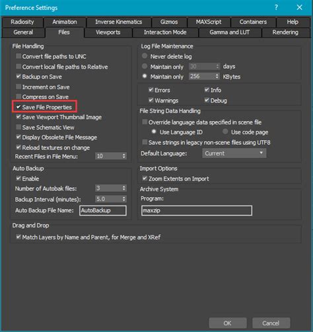313x332 pixels.
Task: Select Maintain only KBytes radio button
Action: 145,76
